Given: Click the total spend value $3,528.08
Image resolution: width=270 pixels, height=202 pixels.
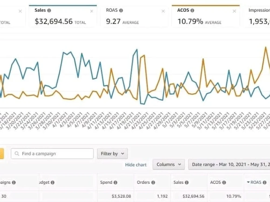Looking at the screenshot, I should [121, 196].
